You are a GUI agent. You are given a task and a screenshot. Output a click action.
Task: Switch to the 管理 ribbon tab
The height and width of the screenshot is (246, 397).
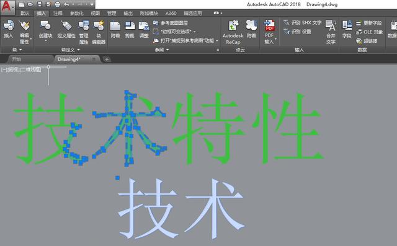coord(112,13)
